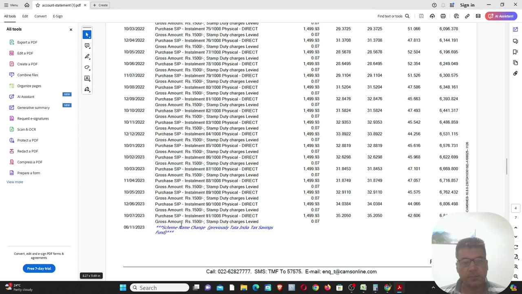This screenshot has width=522, height=294.
Task: Select Protect a PDF tool
Action: 27,140
